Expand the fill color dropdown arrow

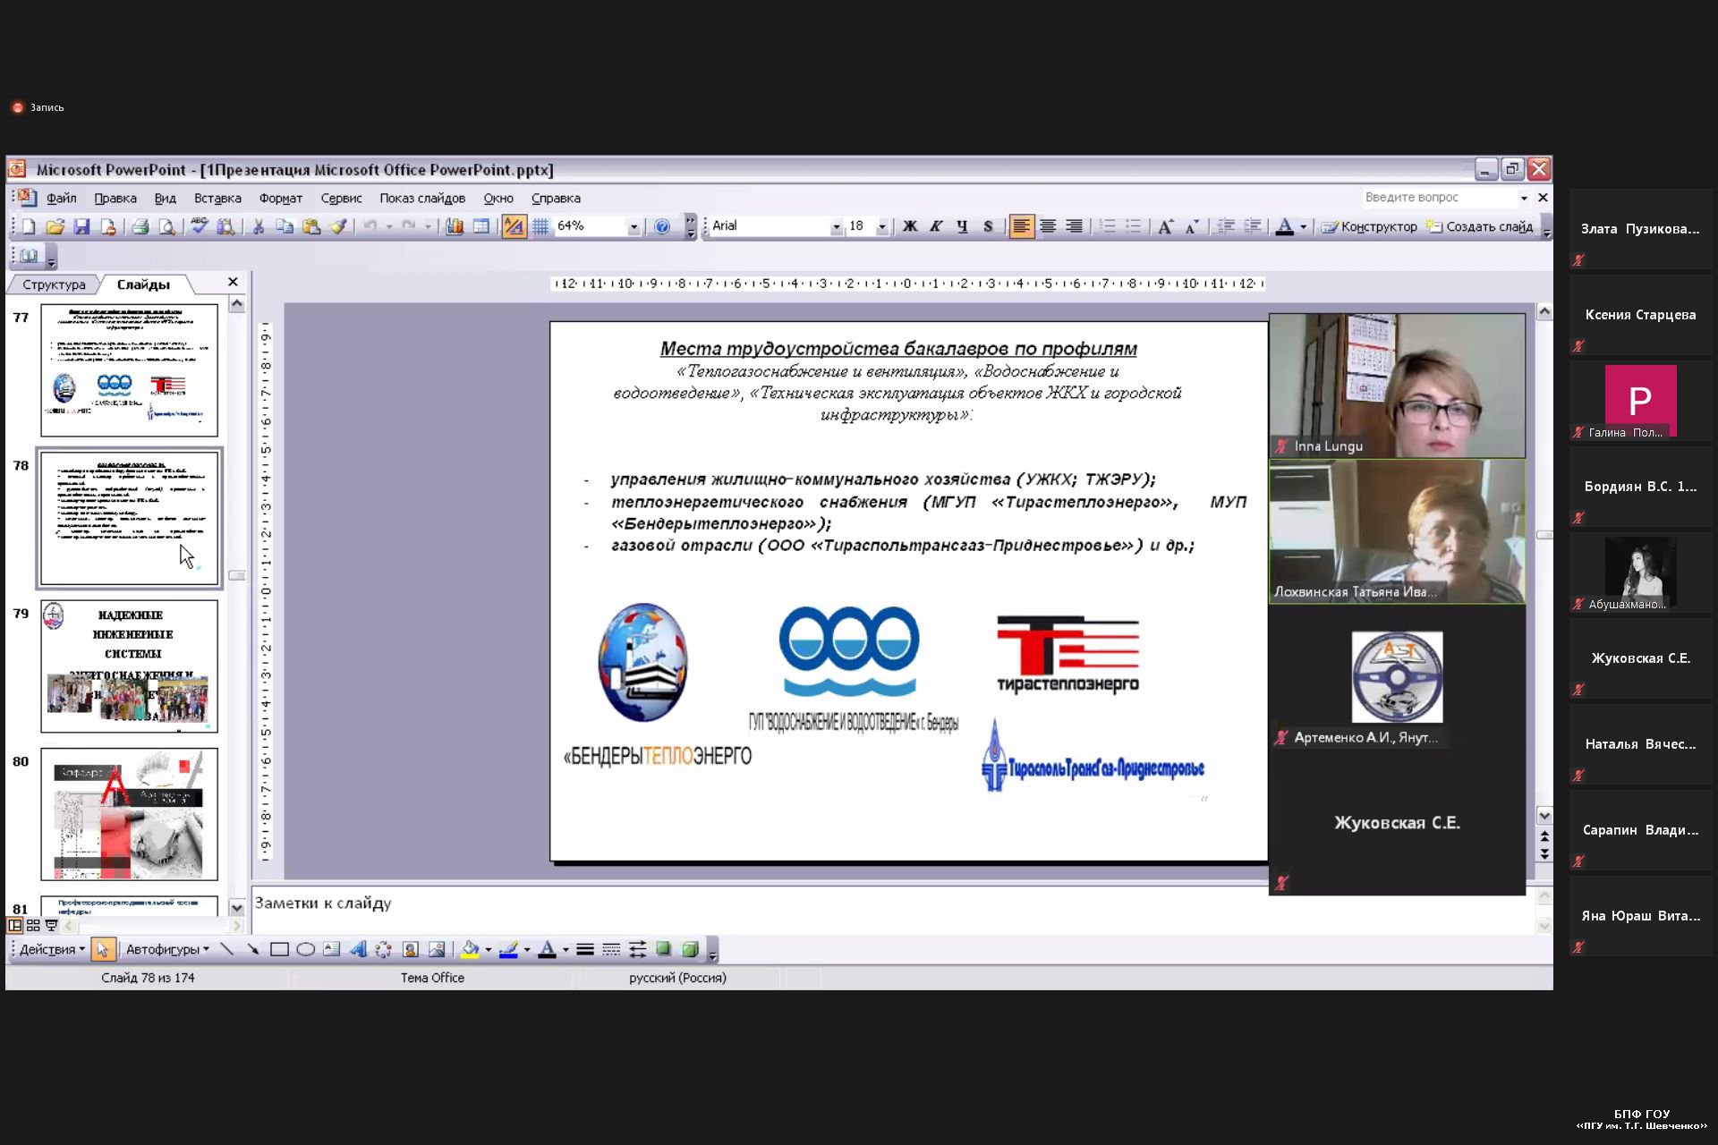488,950
